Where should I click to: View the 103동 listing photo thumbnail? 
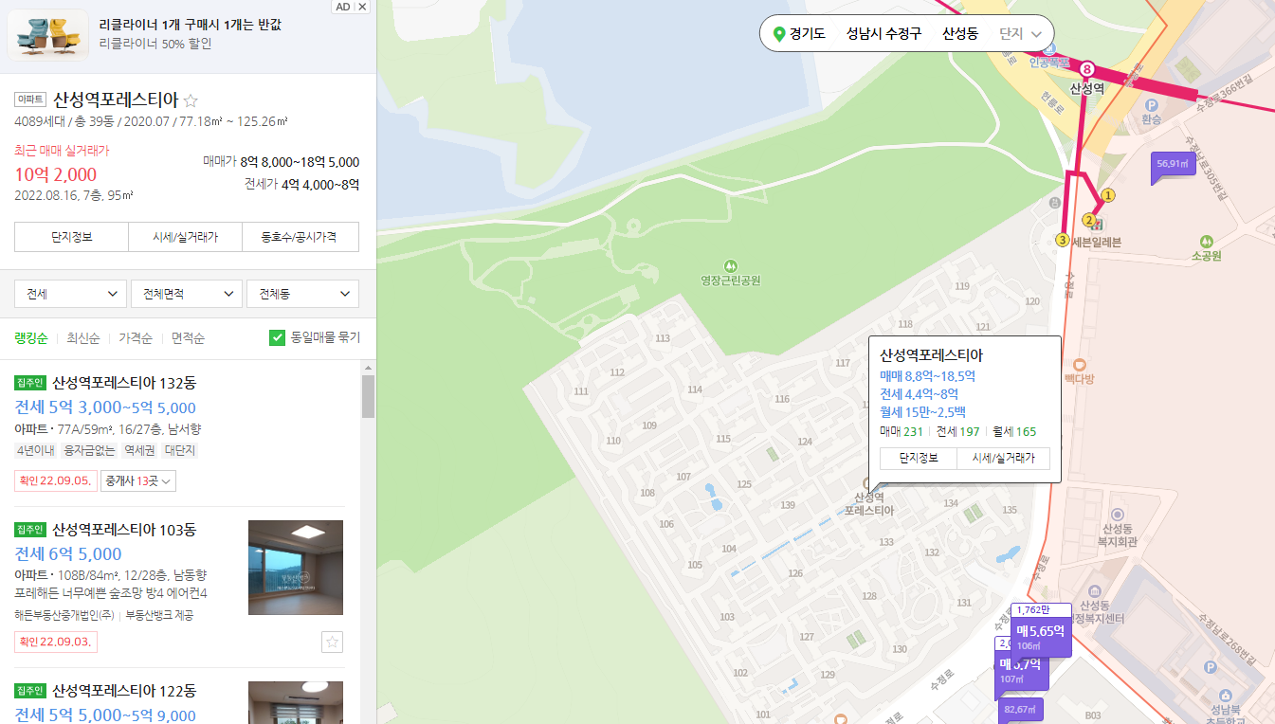[296, 568]
